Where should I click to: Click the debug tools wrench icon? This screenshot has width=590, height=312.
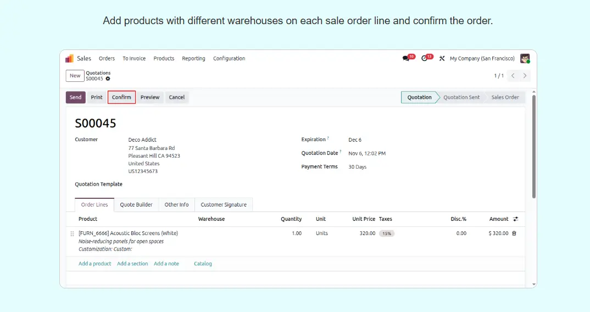point(442,58)
